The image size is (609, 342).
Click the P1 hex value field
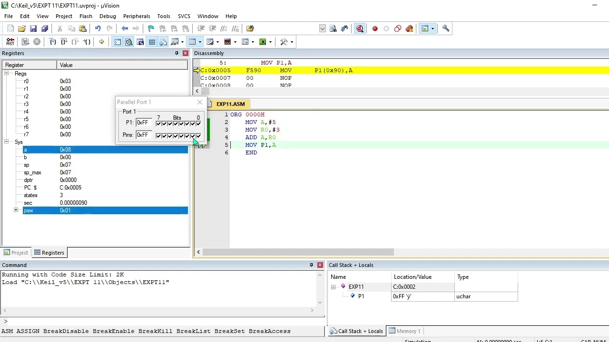[x=144, y=123]
